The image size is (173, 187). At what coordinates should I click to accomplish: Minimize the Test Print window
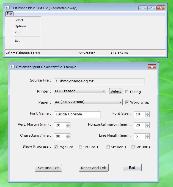pos(142,8)
